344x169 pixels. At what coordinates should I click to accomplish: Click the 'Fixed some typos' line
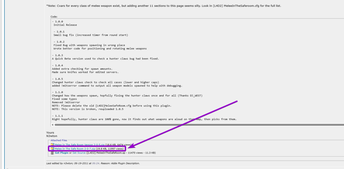point(64,99)
